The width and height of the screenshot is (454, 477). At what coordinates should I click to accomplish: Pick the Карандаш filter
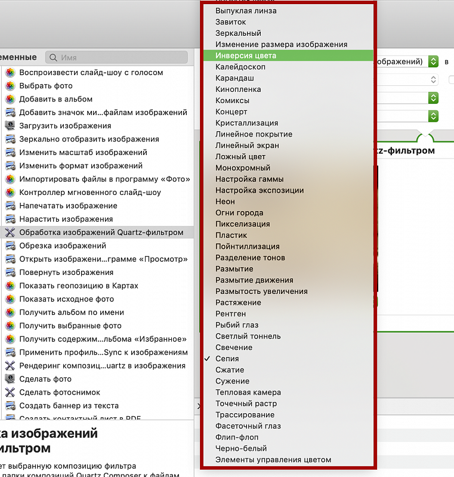click(288, 78)
